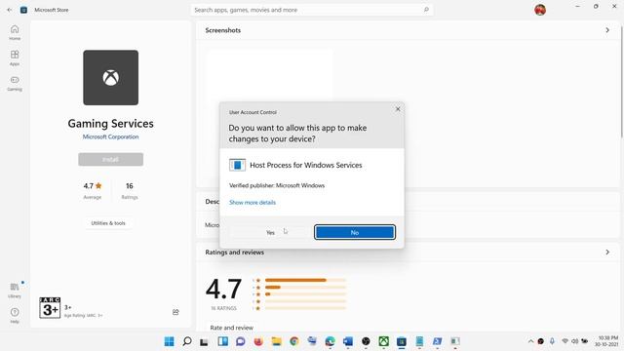Click the Gaming Services Xbox logo tile
The image size is (624, 351).
pos(110,78)
